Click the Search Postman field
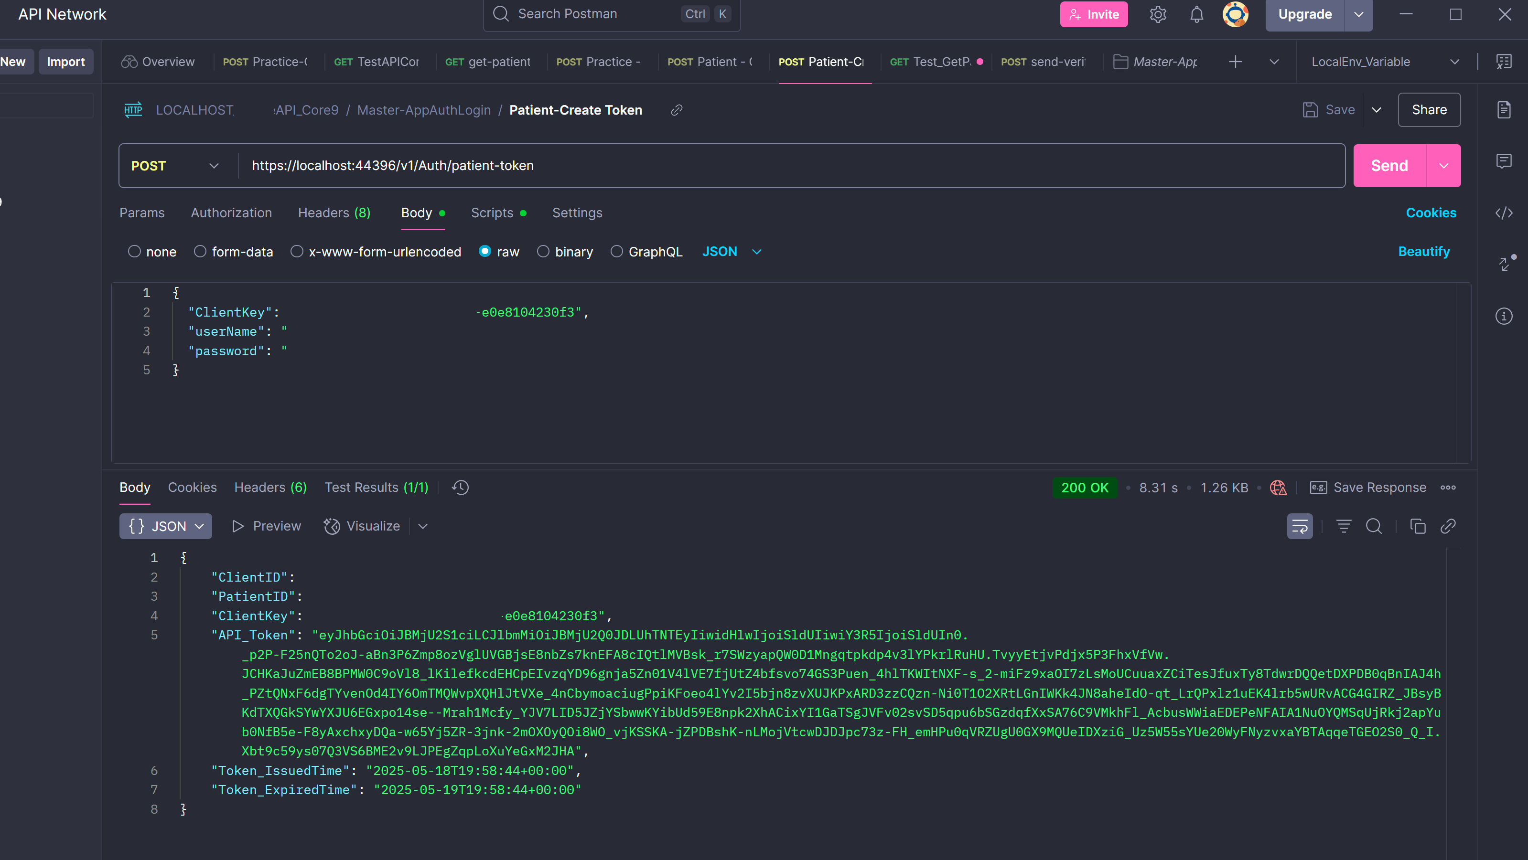 pos(612,14)
